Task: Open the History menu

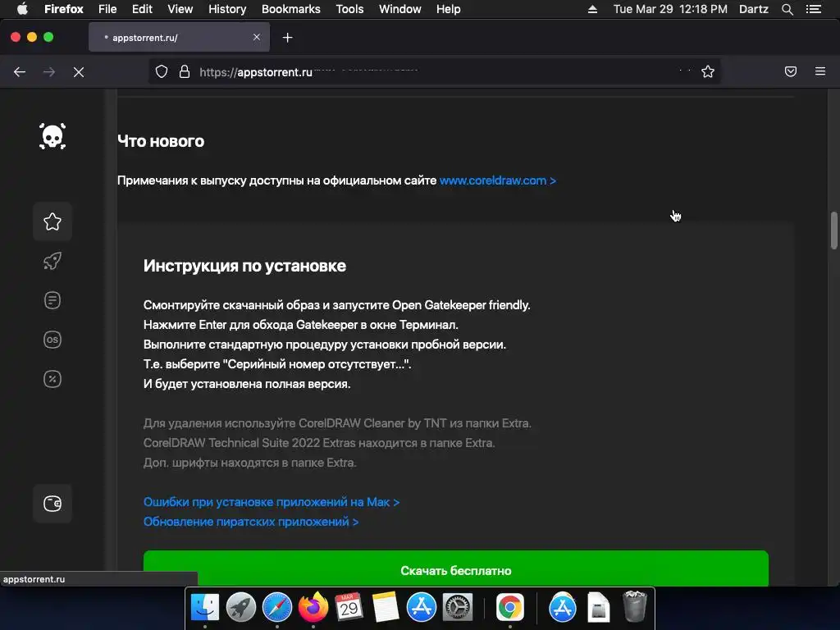Action: click(227, 9)
